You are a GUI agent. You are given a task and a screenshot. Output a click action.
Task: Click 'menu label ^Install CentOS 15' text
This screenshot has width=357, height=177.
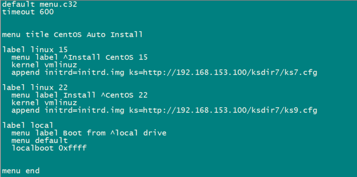point(80,57)
